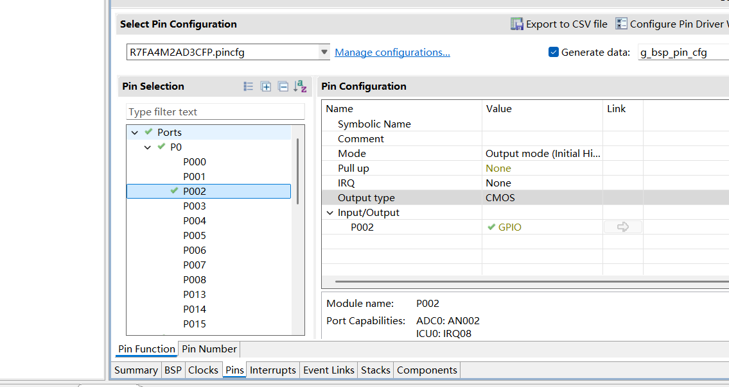Click the Pin Configuration table horizontal scrollbar
The image size is (729, 387).
(532, 281)
